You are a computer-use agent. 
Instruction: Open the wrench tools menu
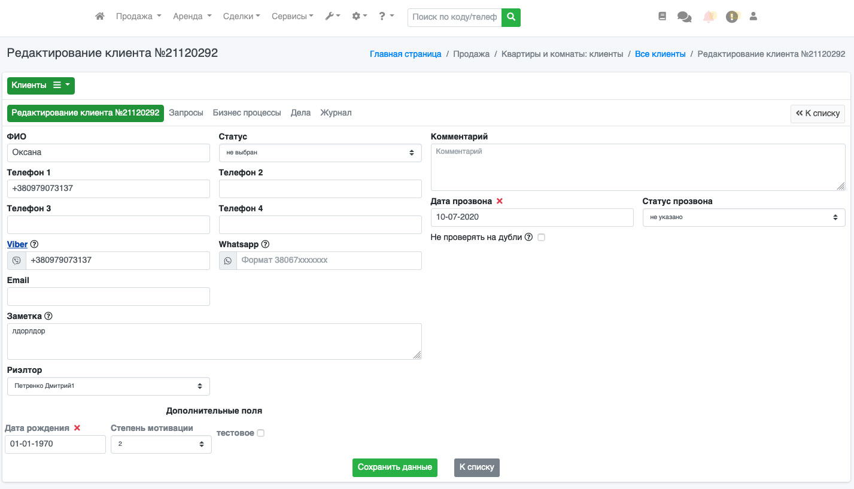pos(332,17)
